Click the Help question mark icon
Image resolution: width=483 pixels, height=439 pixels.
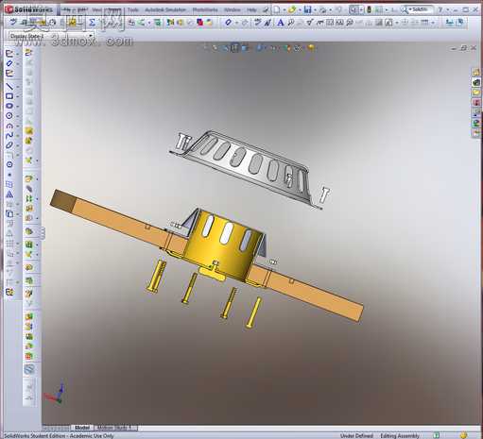[440, 9]
